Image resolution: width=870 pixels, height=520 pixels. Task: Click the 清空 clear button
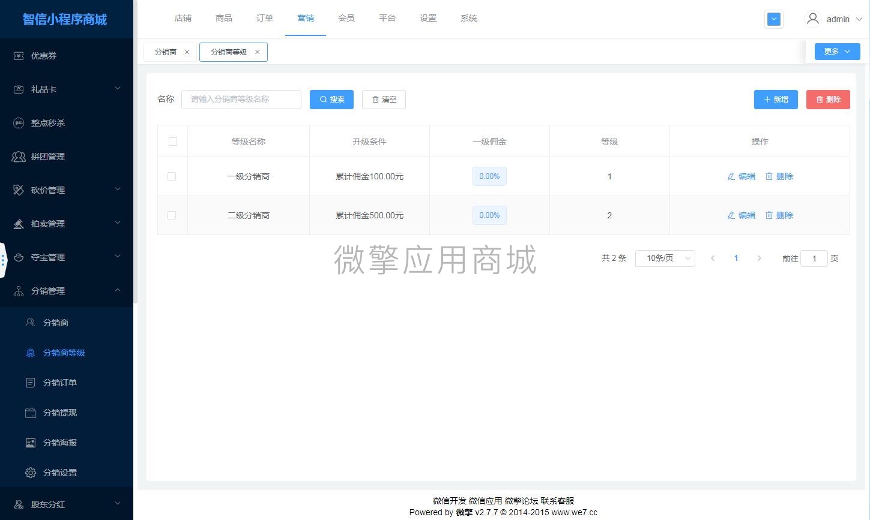pos(384,100)
